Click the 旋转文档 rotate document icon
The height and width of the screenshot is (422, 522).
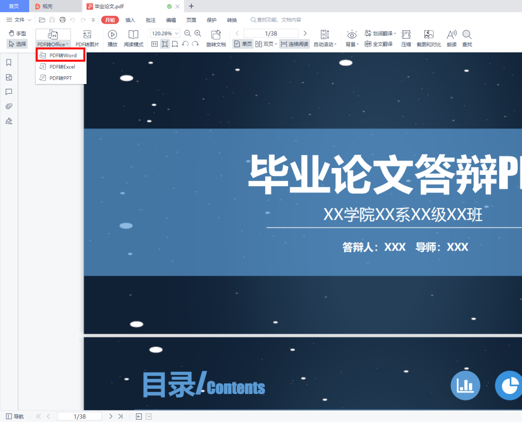pos(216,35)
